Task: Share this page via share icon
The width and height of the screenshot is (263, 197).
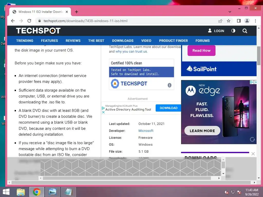Action: coord(220,21)
